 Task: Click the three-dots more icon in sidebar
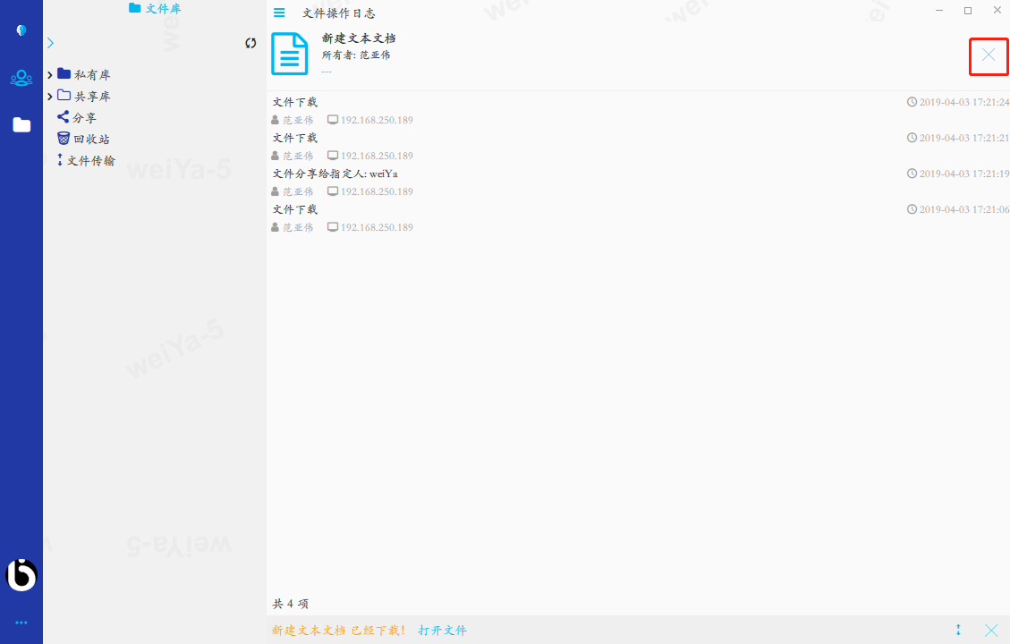pyautogui.click(x=21, y=623)
